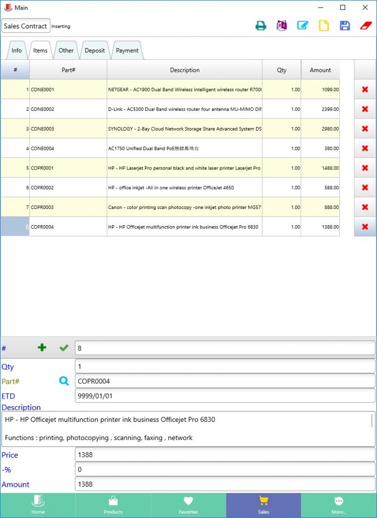Screen dimensions: 377x518
Task: Open More... in bottom navigation
Action: coord(339,505)
